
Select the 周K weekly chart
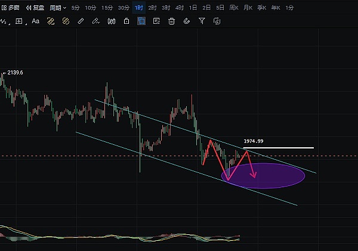point(234,8)
